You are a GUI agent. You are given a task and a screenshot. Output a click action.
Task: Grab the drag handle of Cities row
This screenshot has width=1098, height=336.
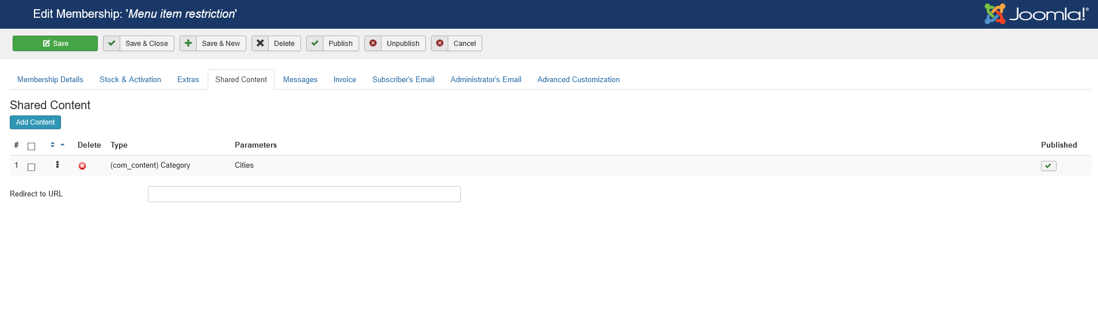(58, 165)
